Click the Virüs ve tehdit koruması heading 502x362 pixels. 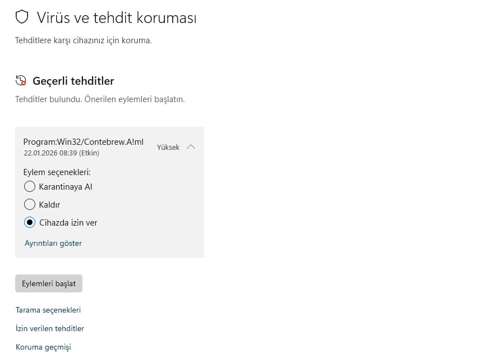[117, 17]
